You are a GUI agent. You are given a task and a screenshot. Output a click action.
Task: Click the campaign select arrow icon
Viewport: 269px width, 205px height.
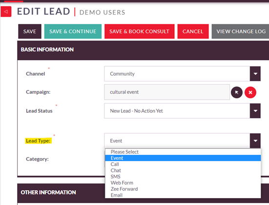[237, 92]
